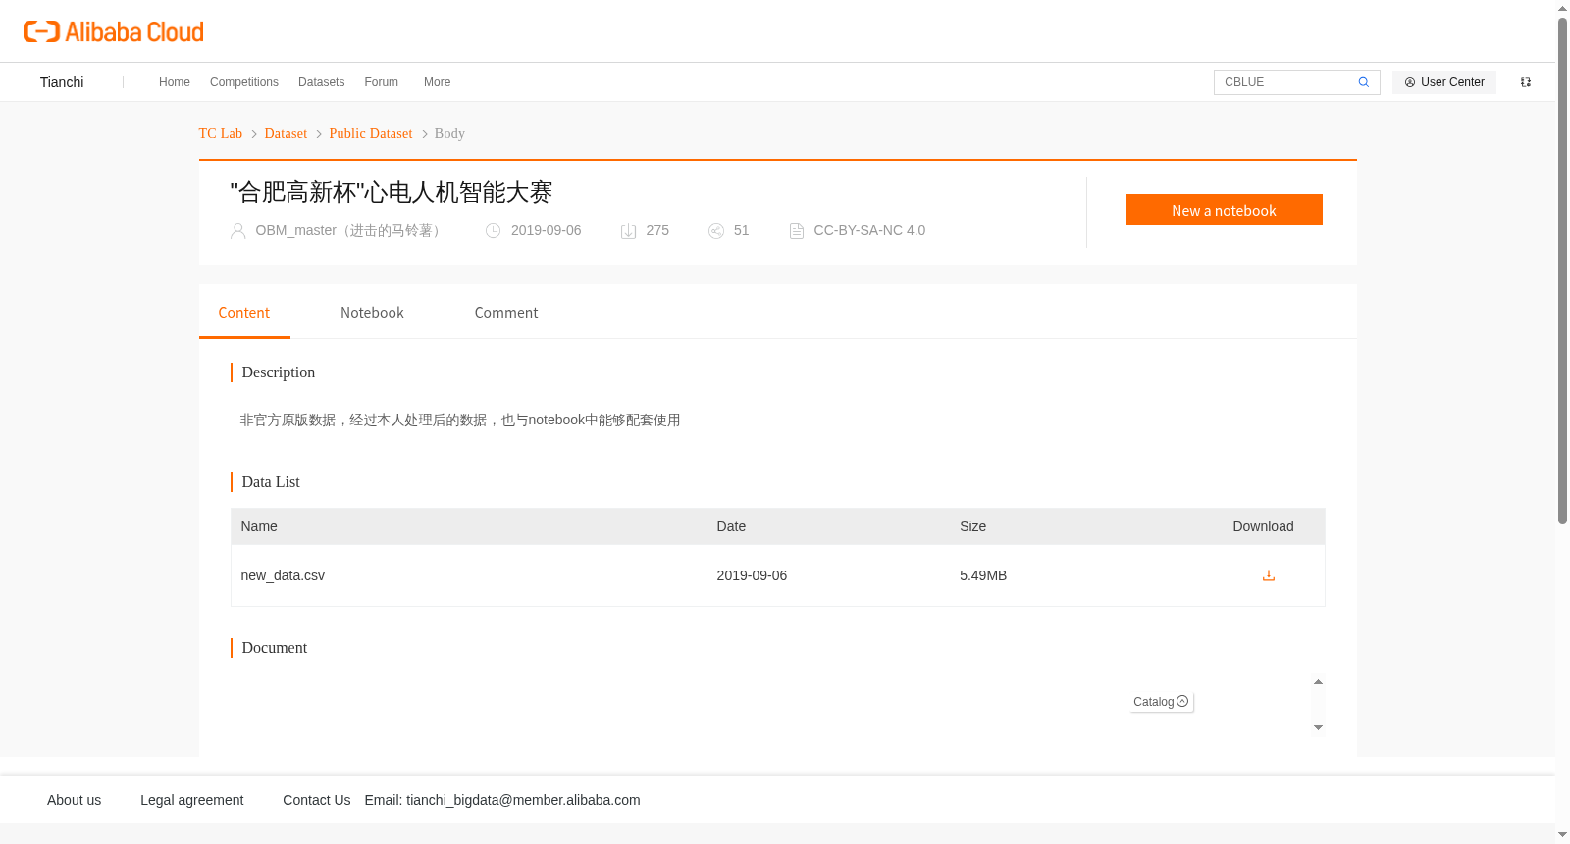Click the Date column header
The height and width of the screenshot is (844, 1570).
tap(731, 526)
